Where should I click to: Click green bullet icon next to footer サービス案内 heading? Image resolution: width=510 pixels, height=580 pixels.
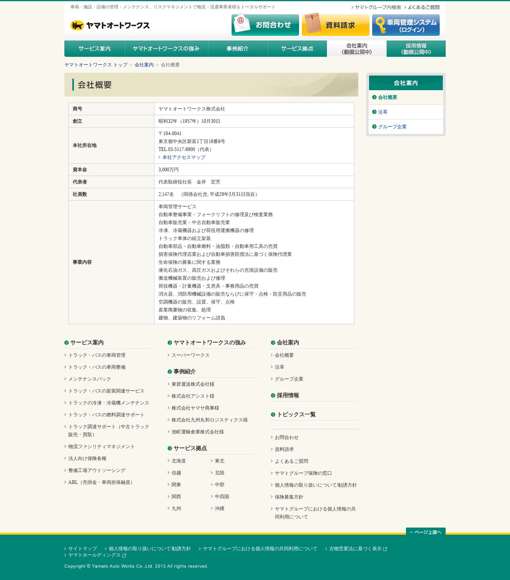67,343
